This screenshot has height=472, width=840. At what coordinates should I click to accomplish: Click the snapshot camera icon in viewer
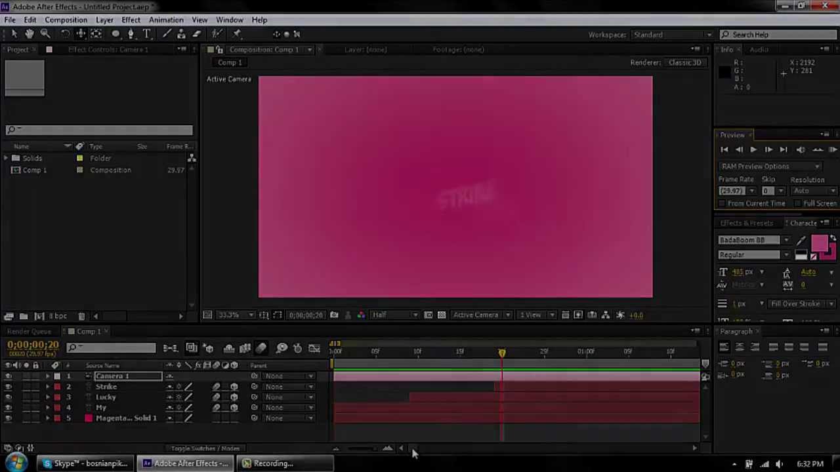tap(334, 315)
